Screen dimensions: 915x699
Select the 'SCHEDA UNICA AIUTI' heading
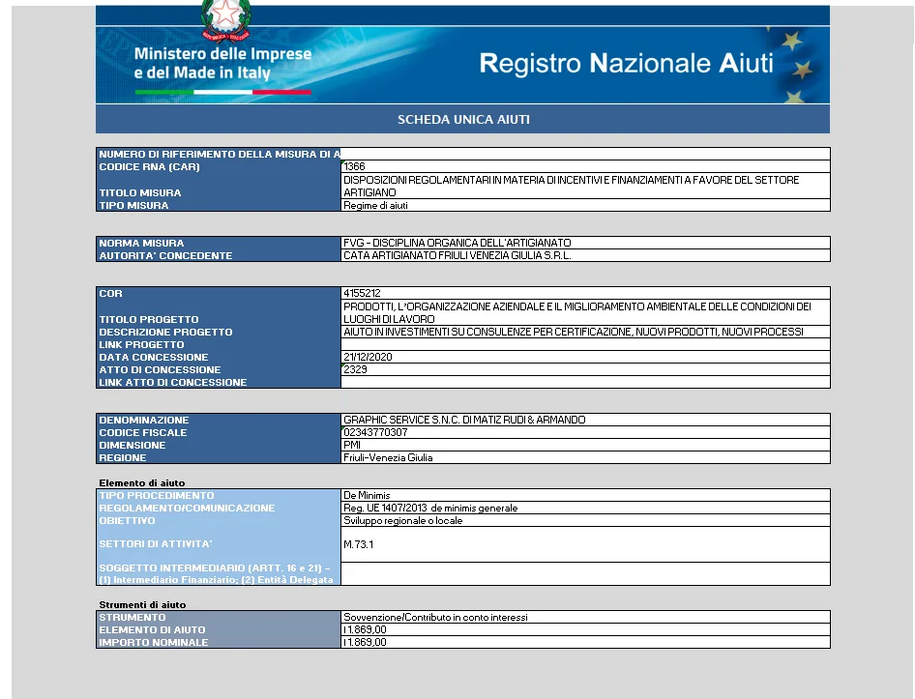pos(463,120)
